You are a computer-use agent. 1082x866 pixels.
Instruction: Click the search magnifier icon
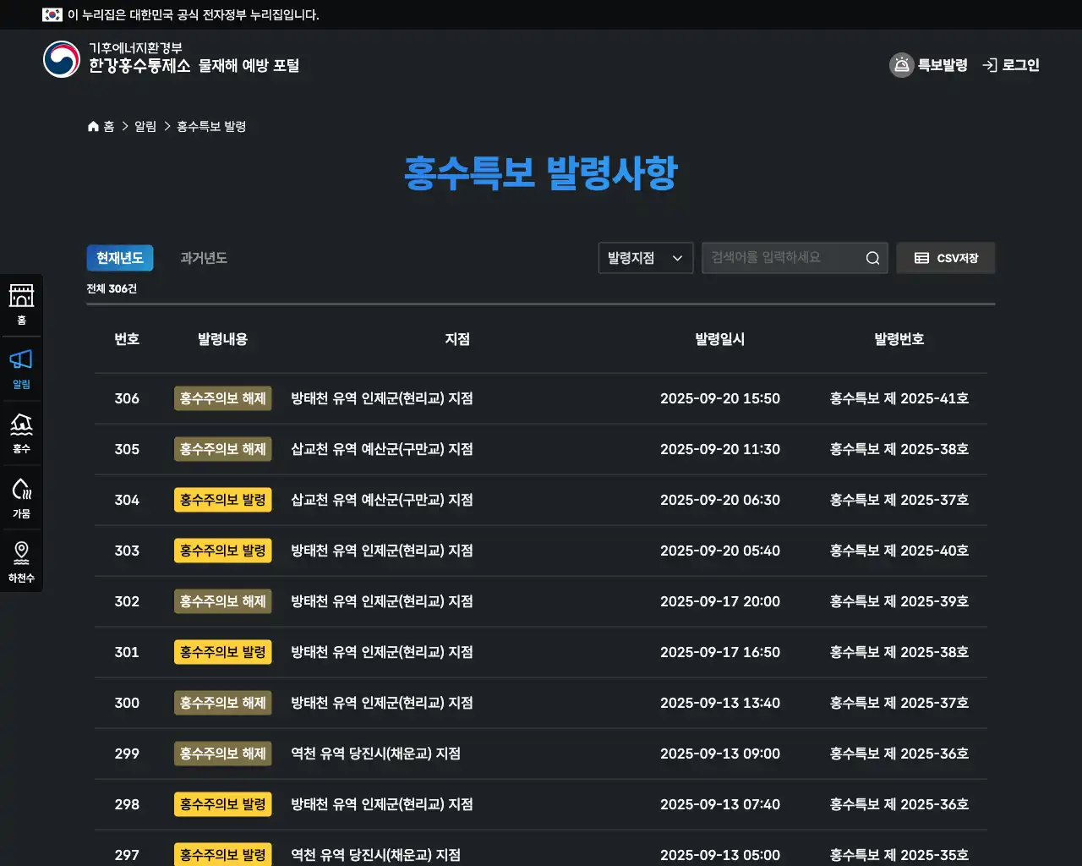(872, 258)
